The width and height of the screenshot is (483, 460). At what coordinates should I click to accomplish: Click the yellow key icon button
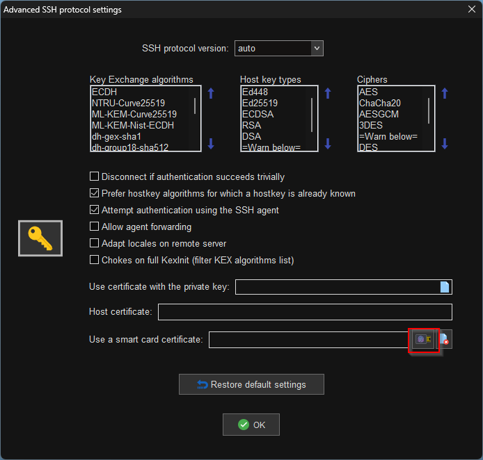pyautogui.click(x=40, y=238)
